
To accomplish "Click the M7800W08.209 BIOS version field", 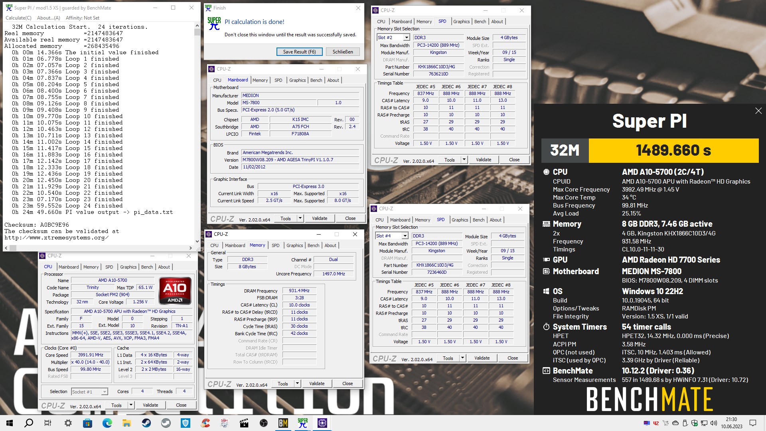I will coord(300,160).
